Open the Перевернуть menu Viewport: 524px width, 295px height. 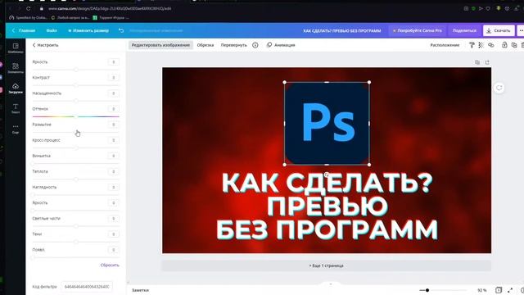pos(233,45)
